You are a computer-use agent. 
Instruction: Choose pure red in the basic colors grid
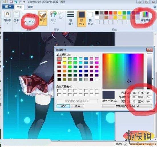59,63
